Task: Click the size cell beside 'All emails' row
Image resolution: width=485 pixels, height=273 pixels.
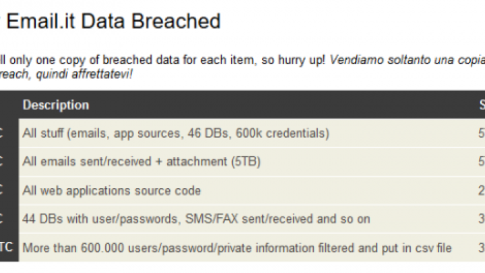Action: coord(481,162)
